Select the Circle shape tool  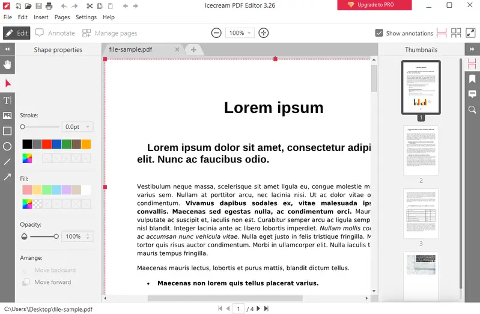[7, 147]
